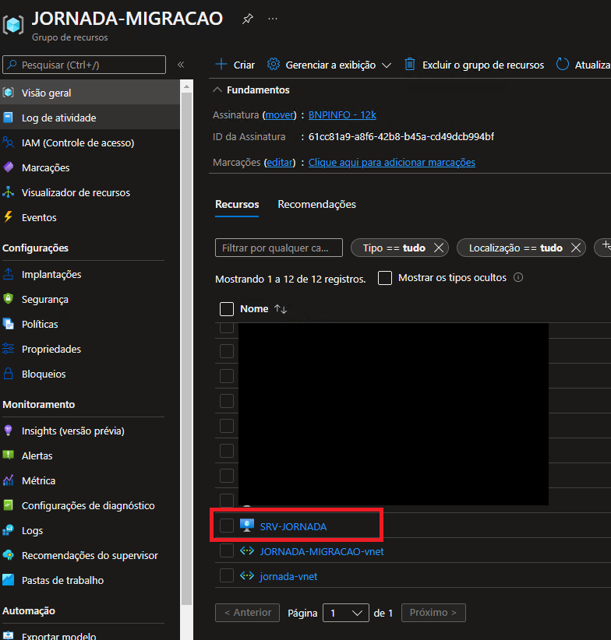The image size is (611, 640).
Task: Click the refresh icon beside Atualizar
Action: coord(563,64)
